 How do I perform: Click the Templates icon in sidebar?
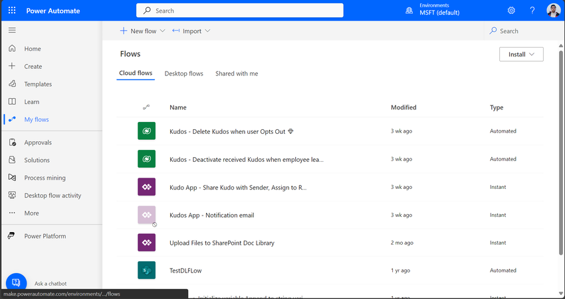(12, 84)
